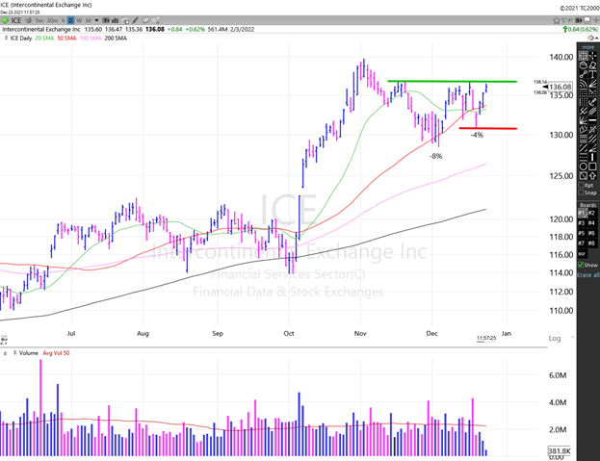Click the green plus add-symbol icon
The width and height of the screenshot is (600, 461).
click(5, 20)
